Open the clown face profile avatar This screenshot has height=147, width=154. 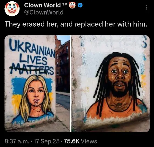coord(12,9)
